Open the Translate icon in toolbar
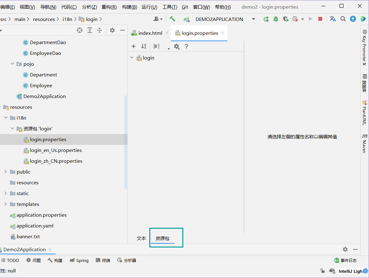This screenshot has width=369, height=278. tap(333, 19)
